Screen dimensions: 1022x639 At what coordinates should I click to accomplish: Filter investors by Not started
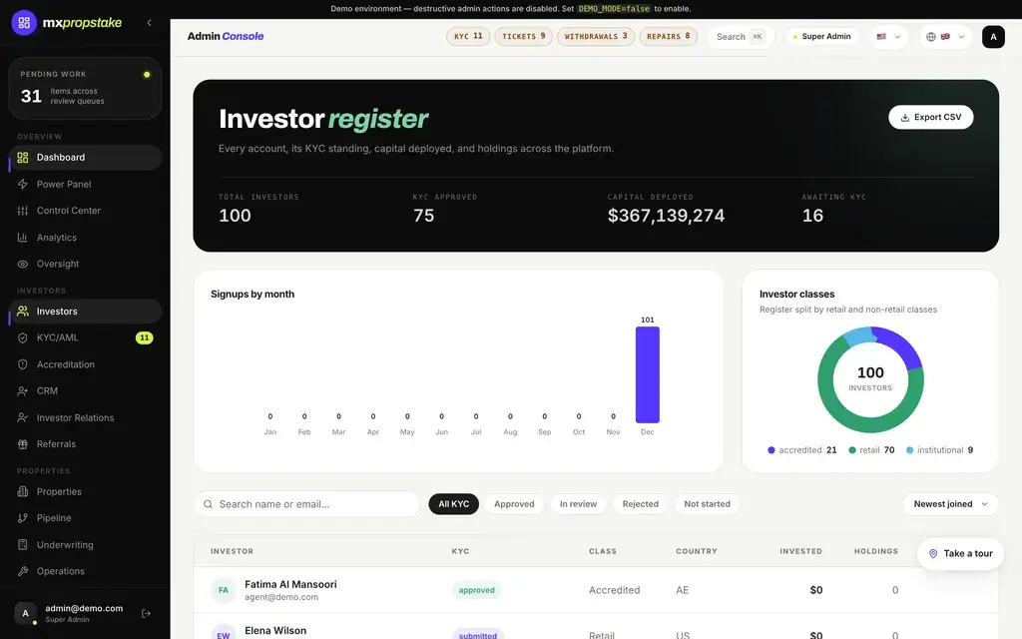(x=708, y=504)
